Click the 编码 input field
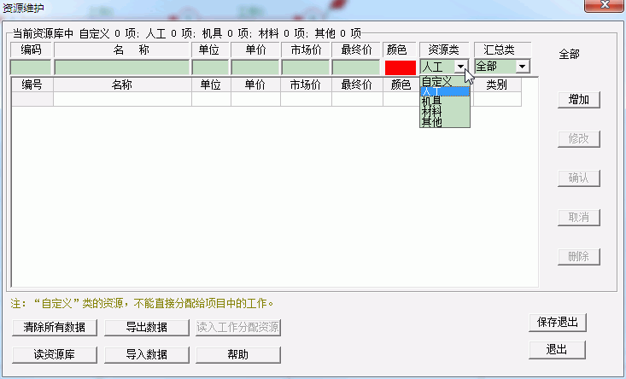This screenshot has width=626, height=379. point(31,67)
